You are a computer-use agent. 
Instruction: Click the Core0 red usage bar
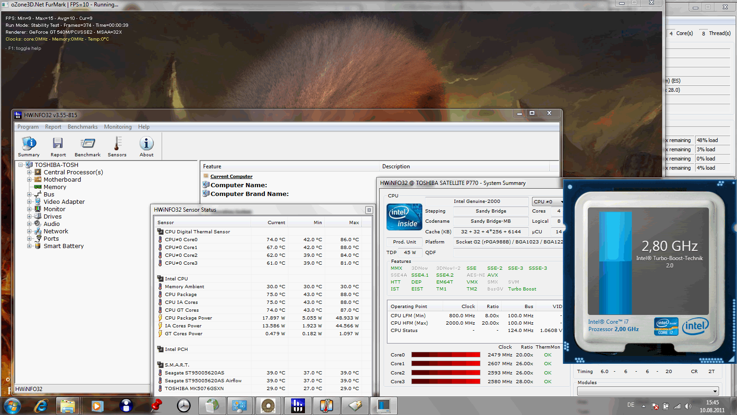446,355
